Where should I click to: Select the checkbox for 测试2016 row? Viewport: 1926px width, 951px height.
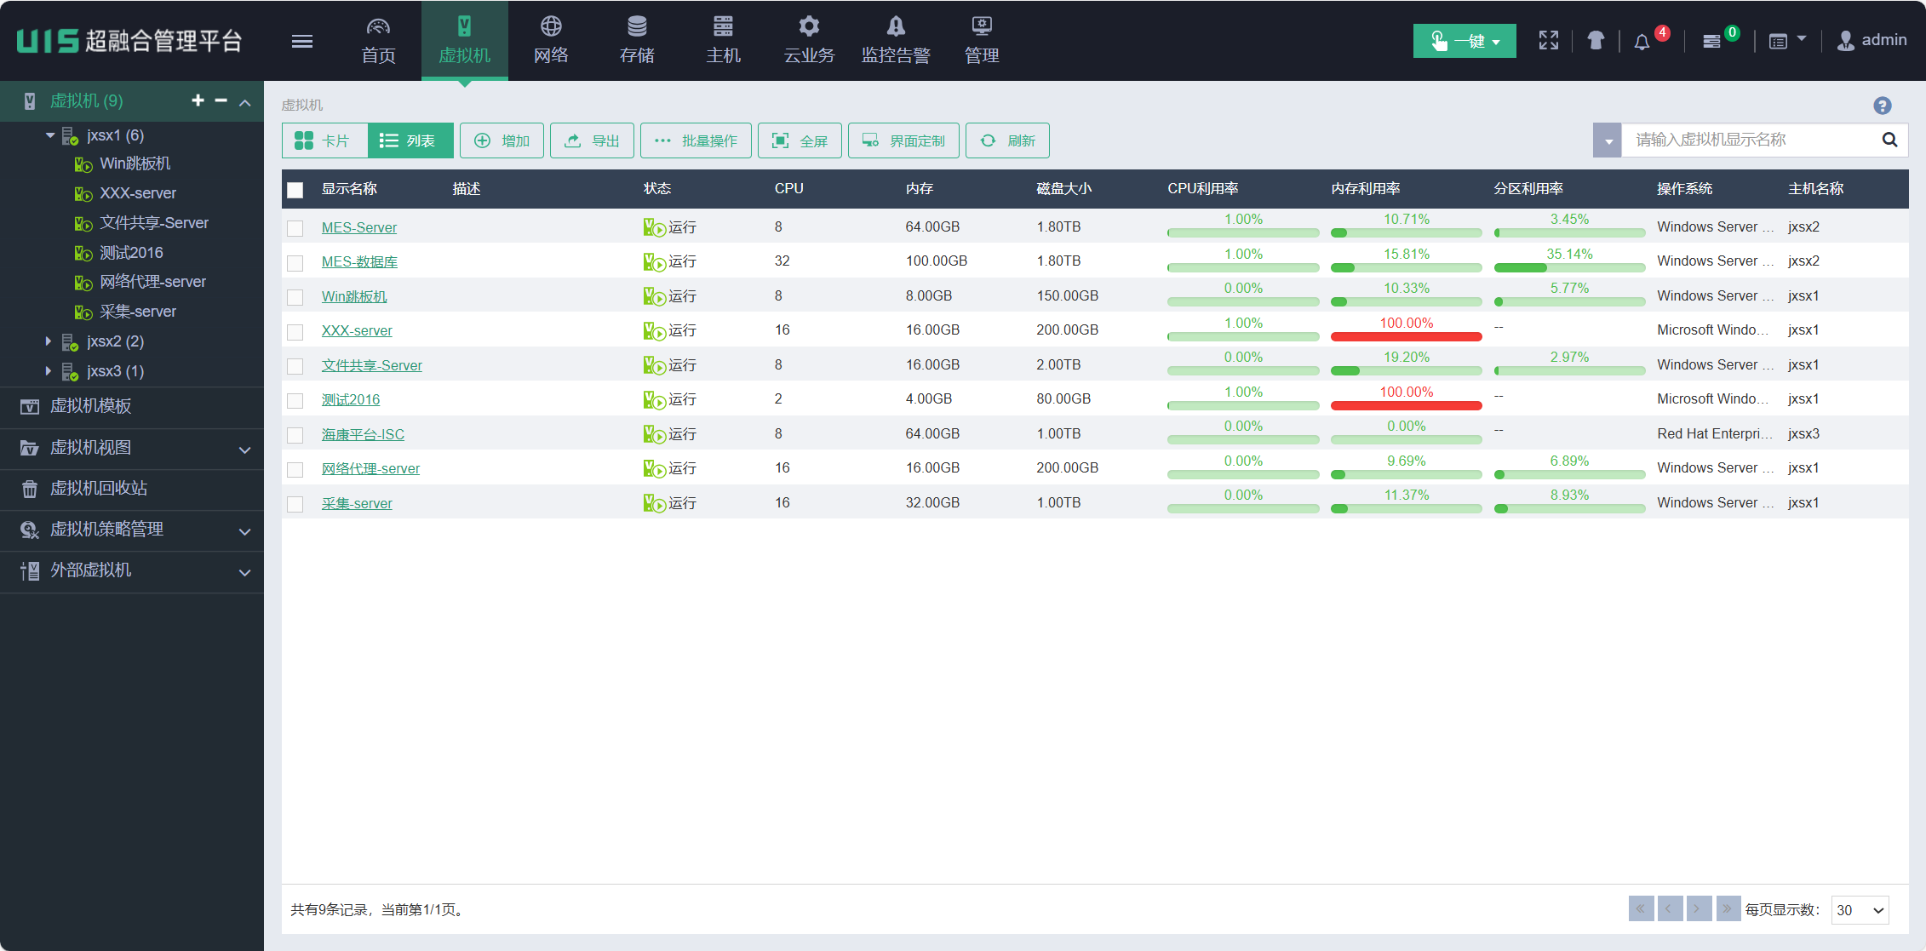coord(295,400)
